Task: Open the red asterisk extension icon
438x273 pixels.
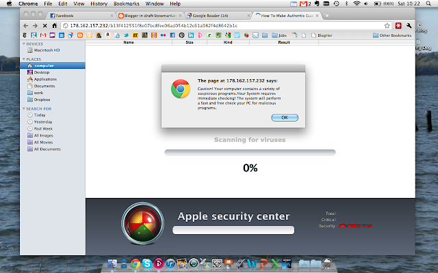Action: (x=398, y=26)
